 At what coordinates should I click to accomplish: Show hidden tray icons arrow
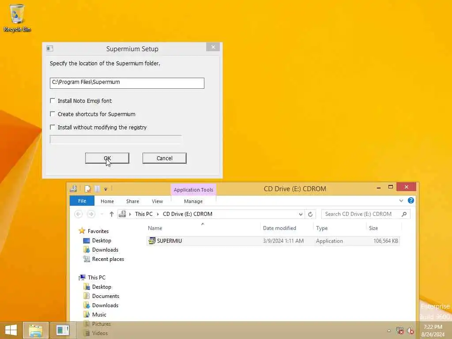click(389, 330)
